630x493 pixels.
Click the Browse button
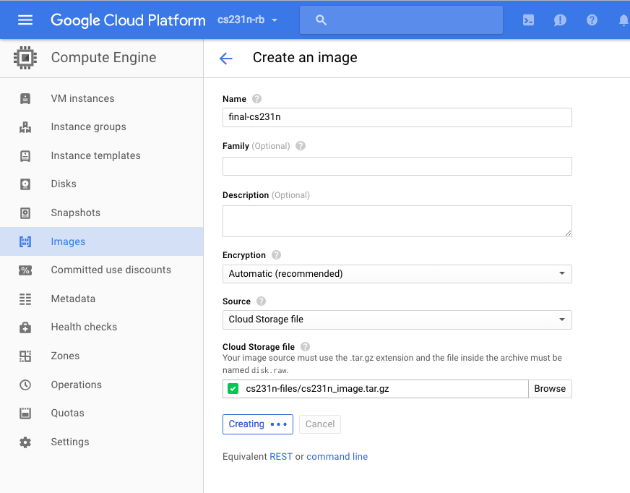click(x=550, y=389)
